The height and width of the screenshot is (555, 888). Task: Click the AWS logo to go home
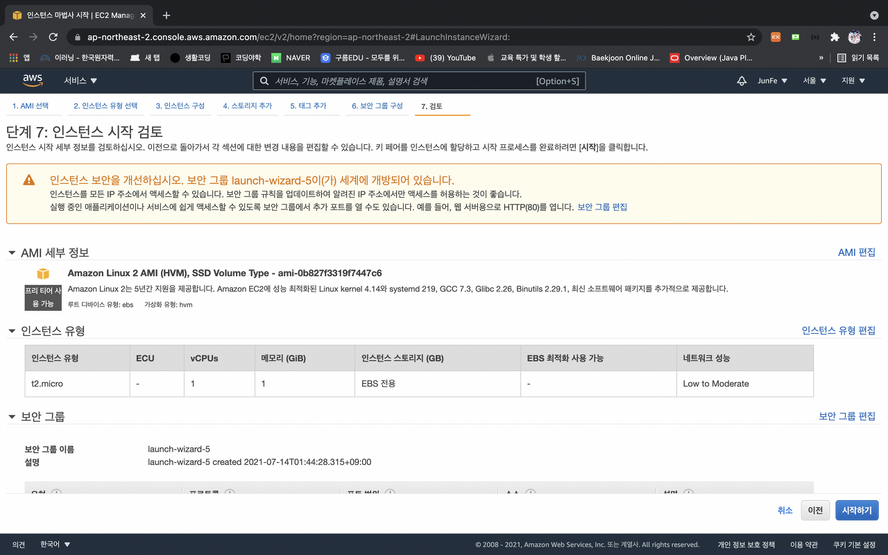tap(33, 80)
